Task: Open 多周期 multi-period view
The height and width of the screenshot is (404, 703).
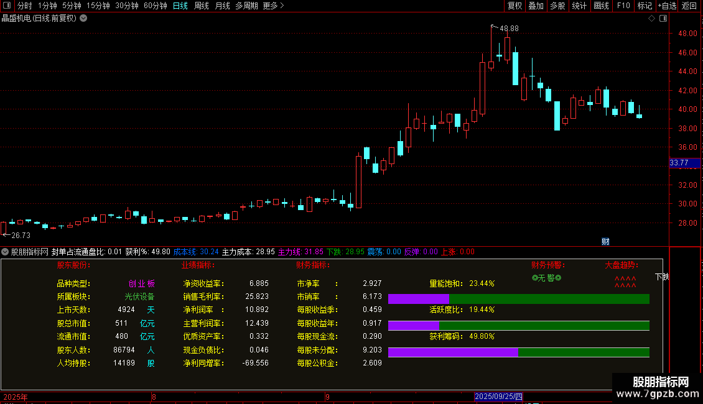Action: coord(246,6)
